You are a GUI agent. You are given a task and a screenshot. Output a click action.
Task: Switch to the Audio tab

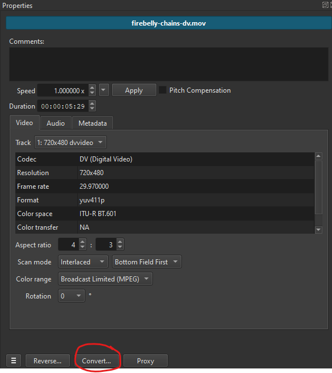coord(56,123)
